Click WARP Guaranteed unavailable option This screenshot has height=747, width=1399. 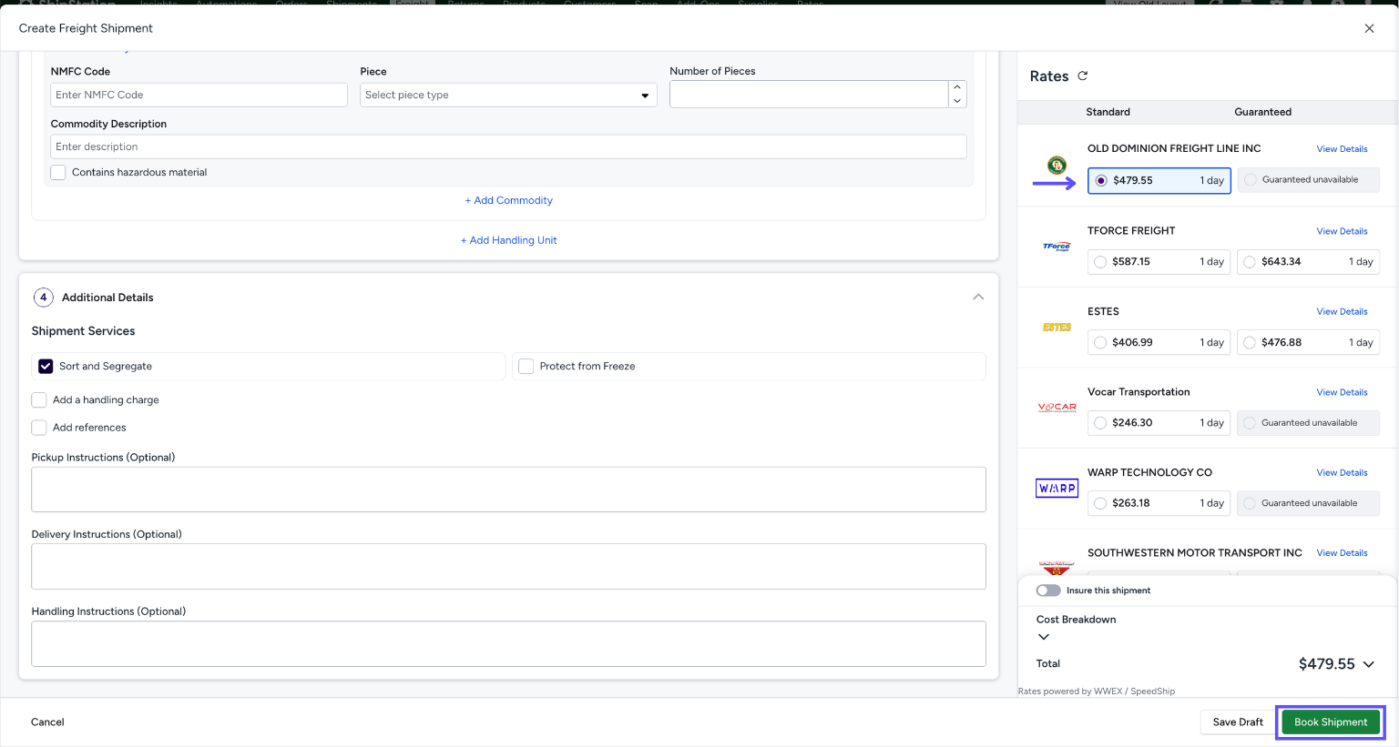pos(1309,503)
